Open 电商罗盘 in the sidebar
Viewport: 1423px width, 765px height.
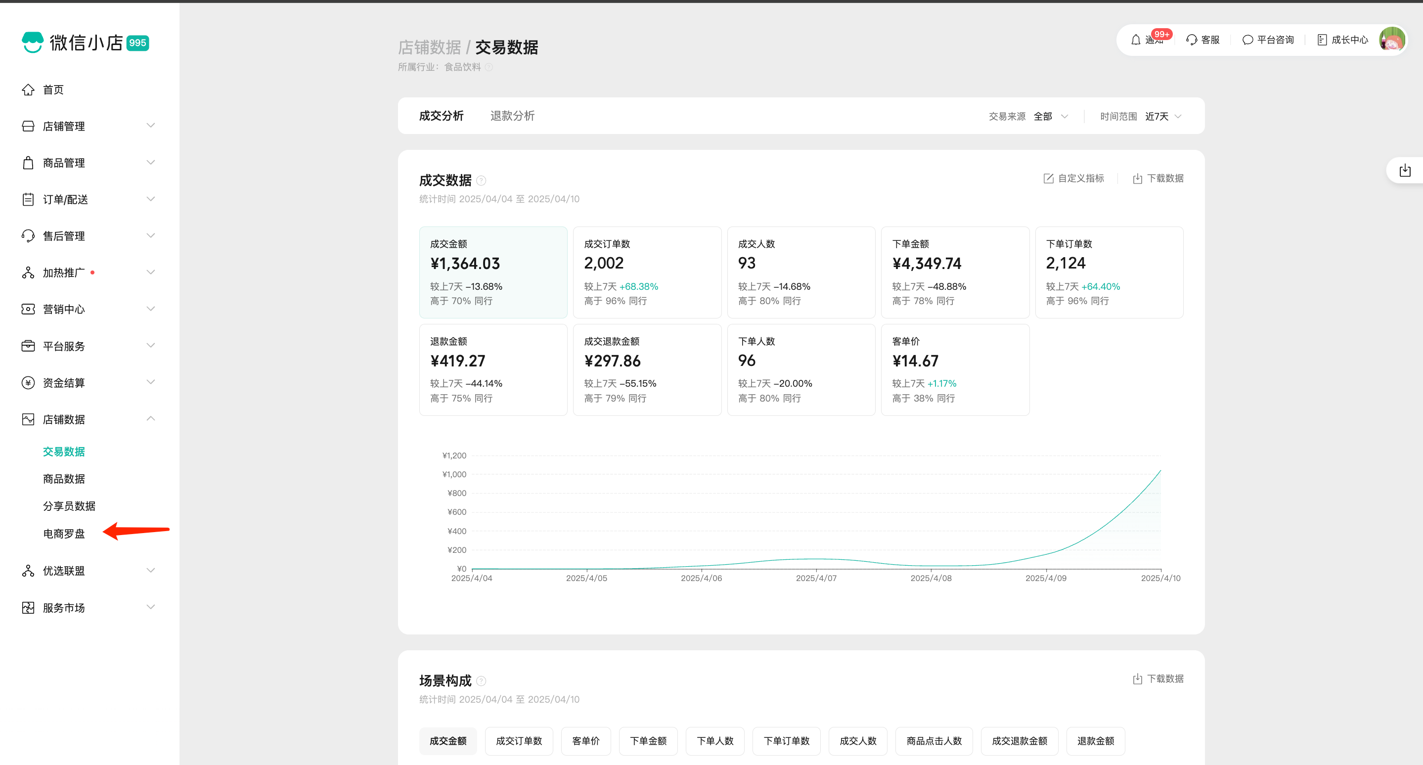64,534
